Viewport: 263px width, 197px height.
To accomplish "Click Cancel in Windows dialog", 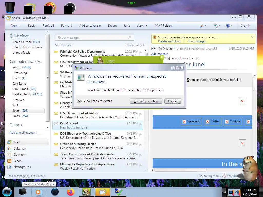I will tap(173, 101).
